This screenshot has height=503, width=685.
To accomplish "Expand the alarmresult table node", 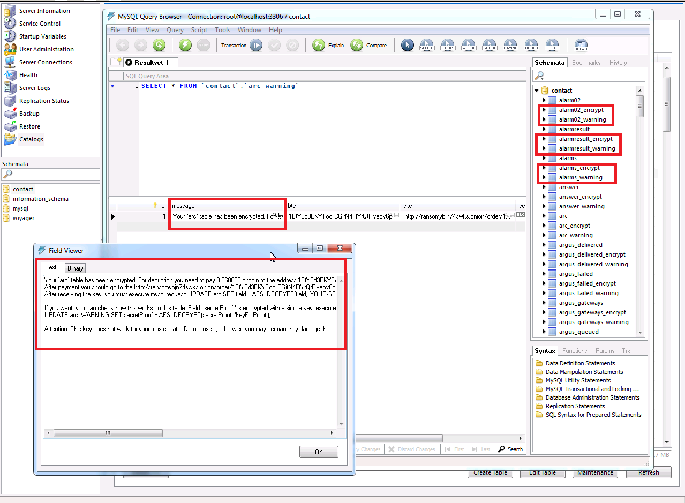I will tap(544, 129).
